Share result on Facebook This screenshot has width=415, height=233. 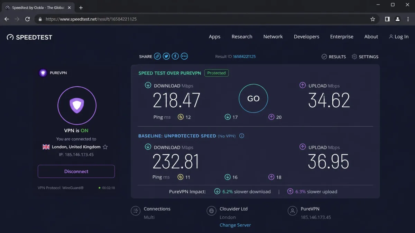click(x=175, y=56)
